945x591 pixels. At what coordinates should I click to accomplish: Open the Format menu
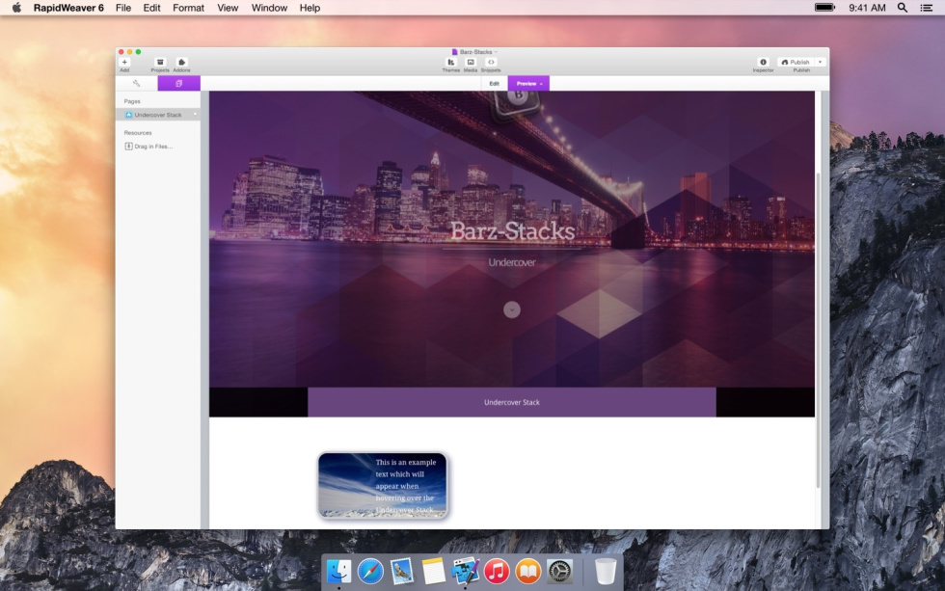188,8
